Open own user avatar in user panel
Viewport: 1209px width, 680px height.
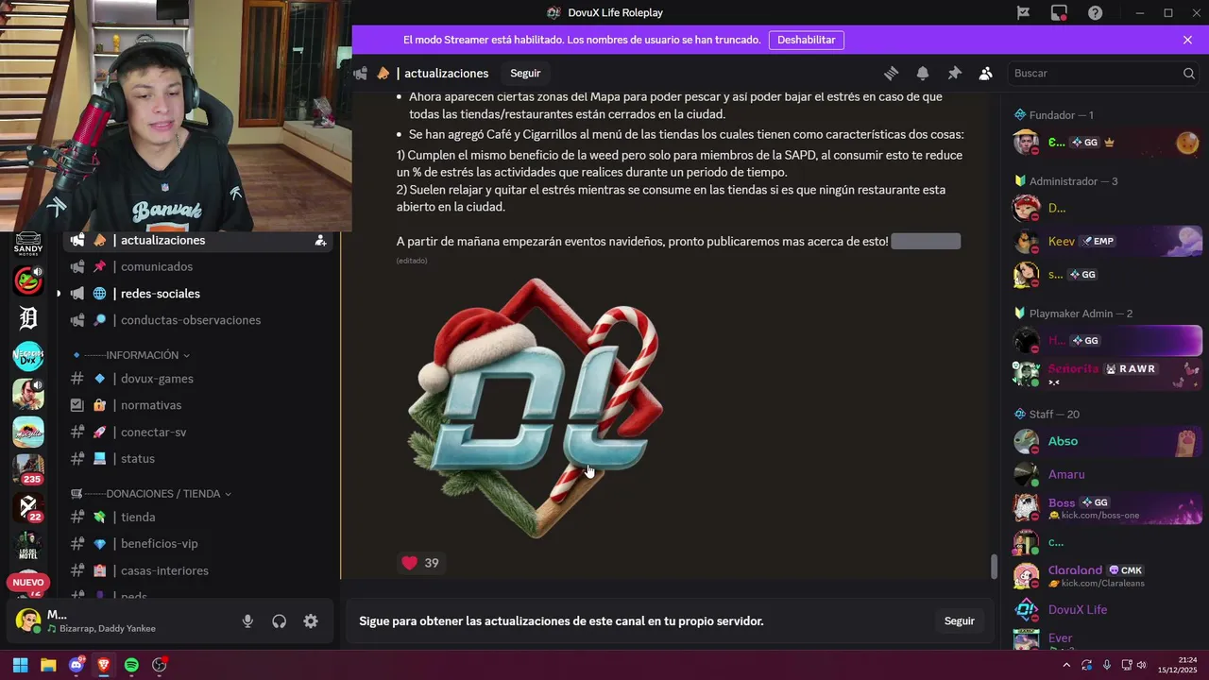point(28,620)
